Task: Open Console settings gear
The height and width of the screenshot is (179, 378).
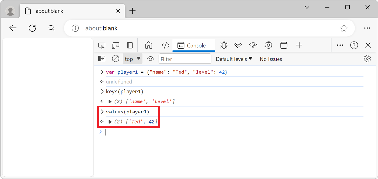Action: click(367, 59)
